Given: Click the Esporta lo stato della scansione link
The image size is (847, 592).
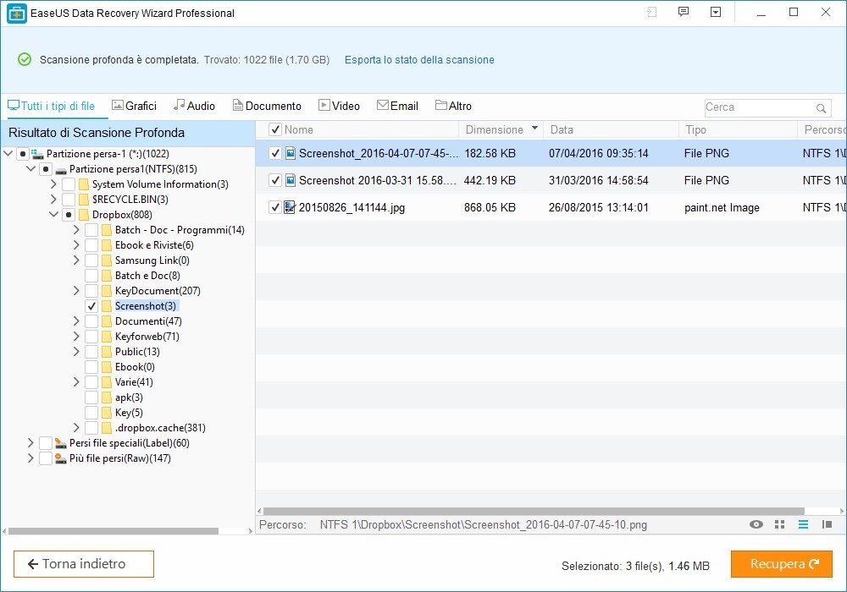Looking at the screenshot, I should (419, 60).
